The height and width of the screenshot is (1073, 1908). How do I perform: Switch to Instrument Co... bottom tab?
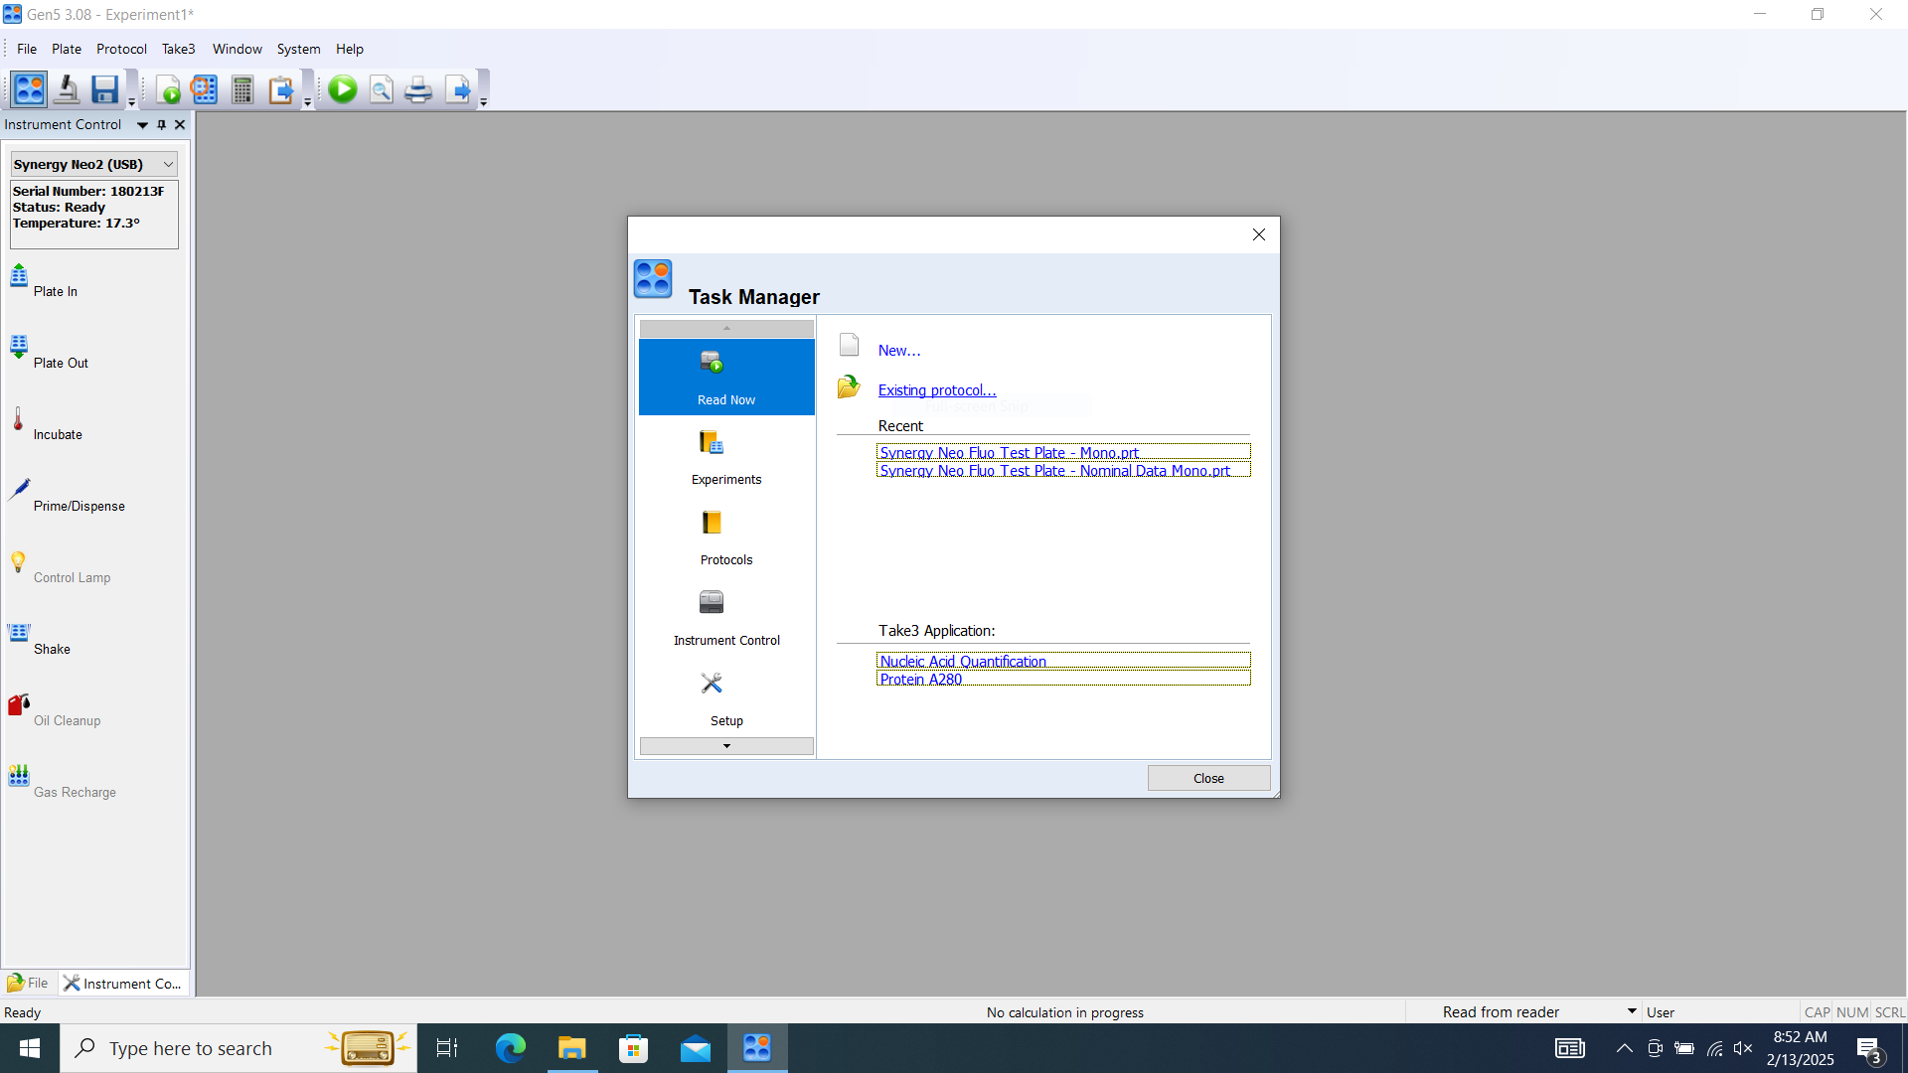click(123, 983)
